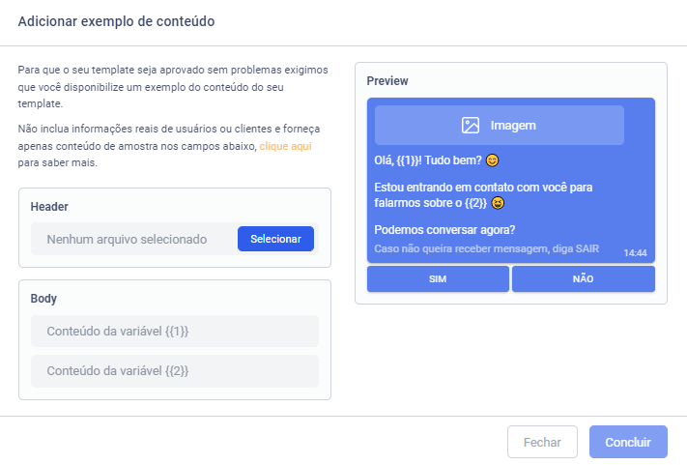Click the 'diga SAIR' footer text
The height and width of the screenshot is (465, 687).
point(577,248)
